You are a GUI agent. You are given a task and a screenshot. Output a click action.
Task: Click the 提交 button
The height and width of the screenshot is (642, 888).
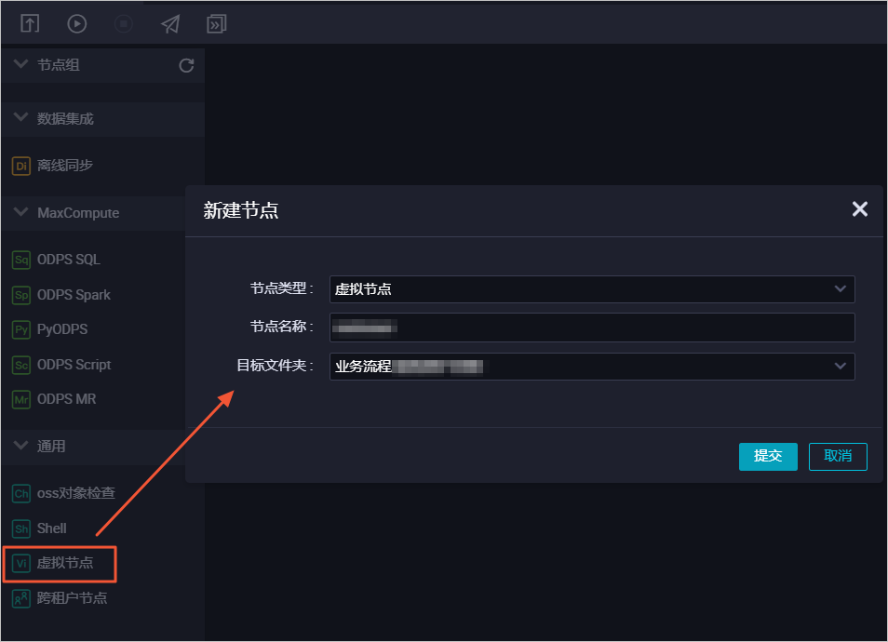[x=768, y=456]
